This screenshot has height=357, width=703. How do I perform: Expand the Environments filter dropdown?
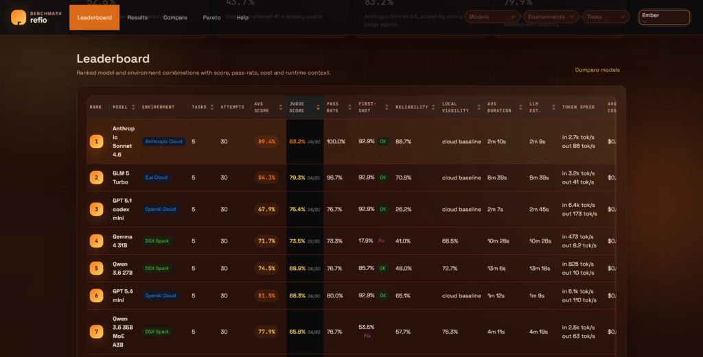551,16
